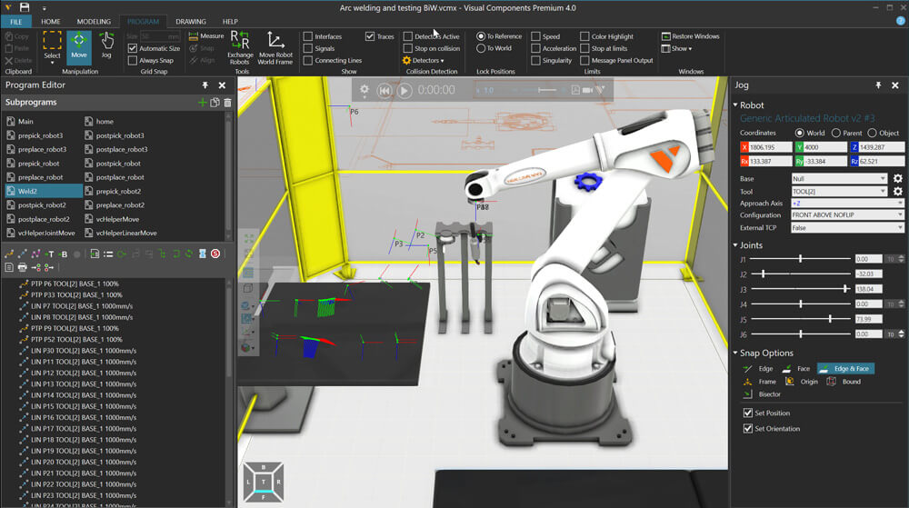
Task: Add linear motion statement icon
Action: click(x=22, y=254)
